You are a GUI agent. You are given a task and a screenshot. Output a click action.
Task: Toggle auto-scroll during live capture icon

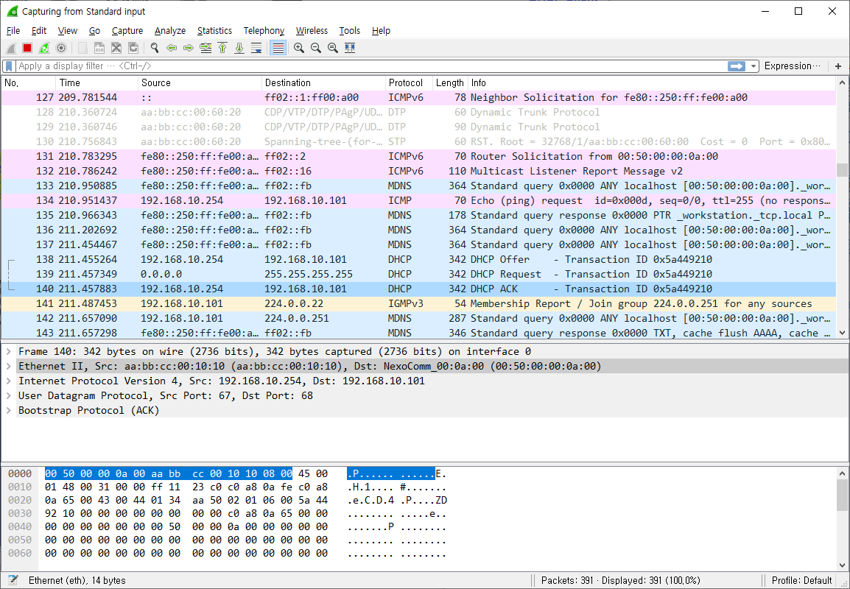[x=256, y=49]
